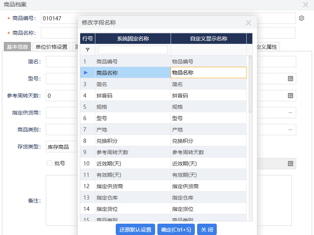Image resolution: width=314 pixels, height=235 pixels.
Task: Close the 修改字段名称 dialog
Action: (x=249, y=23)
